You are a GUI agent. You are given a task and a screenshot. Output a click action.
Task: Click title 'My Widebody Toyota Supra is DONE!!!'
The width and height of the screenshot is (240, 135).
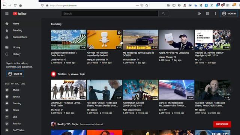pos(138,54)
